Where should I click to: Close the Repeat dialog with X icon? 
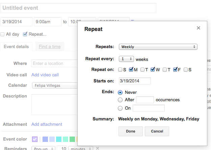(199, 28)
